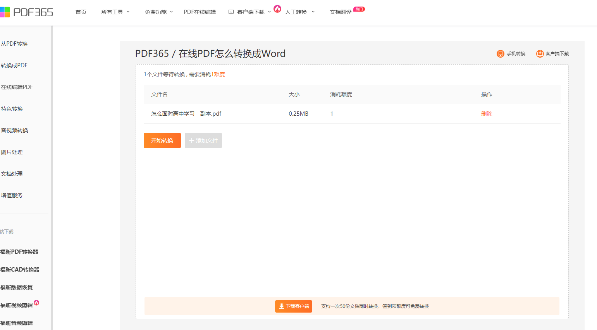The height and width of the screenshot is (330, 597).
Task: Open the 客户端下载 menu in navbar
Action: click(251, 12)
